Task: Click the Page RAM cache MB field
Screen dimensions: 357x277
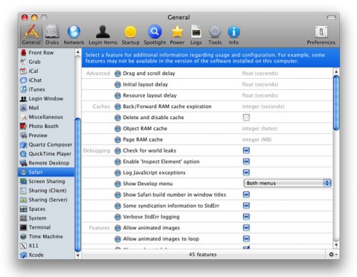Action: tap(257, 139)
